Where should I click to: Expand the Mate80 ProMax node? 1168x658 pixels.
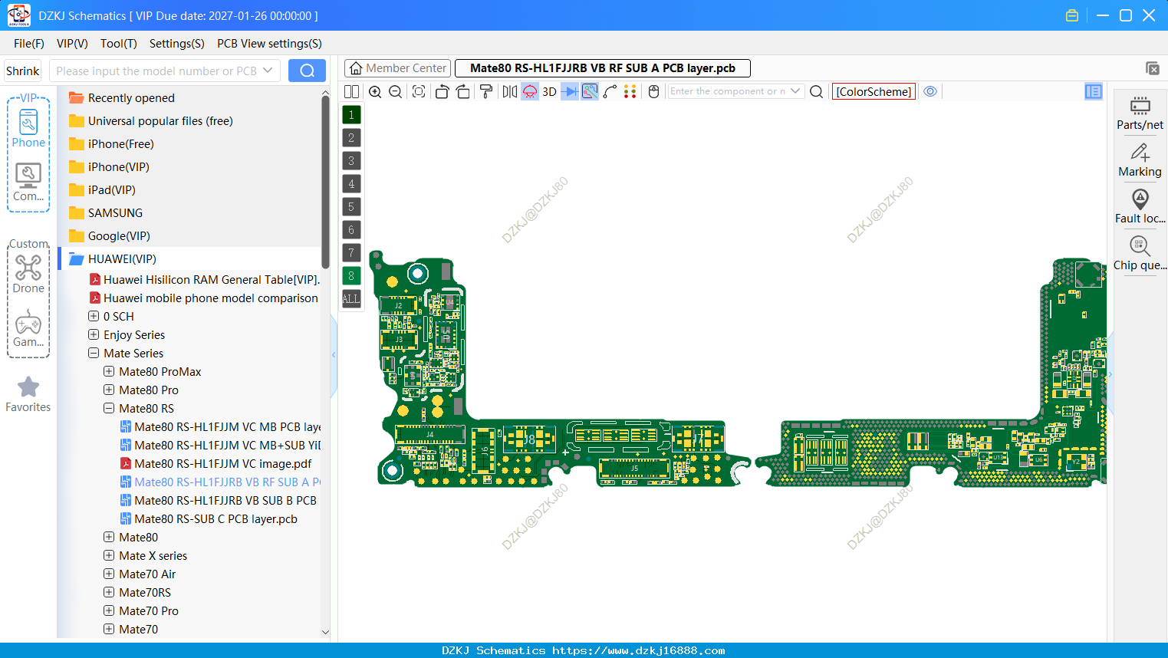coord(109,371)
